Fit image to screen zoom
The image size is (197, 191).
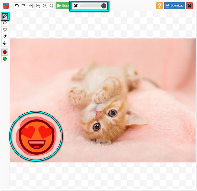[x=52, y=6]
